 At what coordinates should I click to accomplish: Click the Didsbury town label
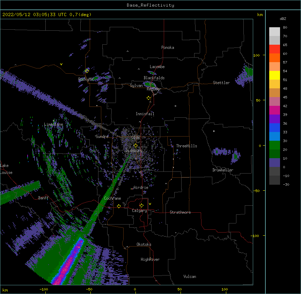pyautogui.click(x=134, y=150)
